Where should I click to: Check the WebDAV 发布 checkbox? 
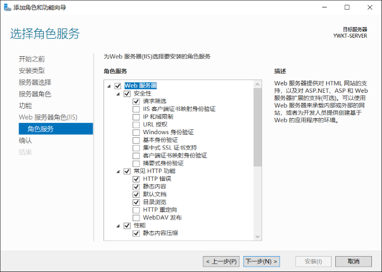136,218
